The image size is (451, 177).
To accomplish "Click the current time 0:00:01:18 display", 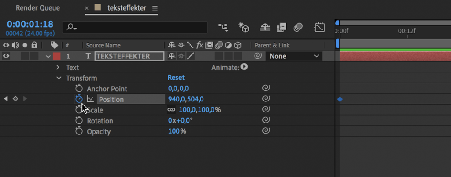I will tap(30, 24).
